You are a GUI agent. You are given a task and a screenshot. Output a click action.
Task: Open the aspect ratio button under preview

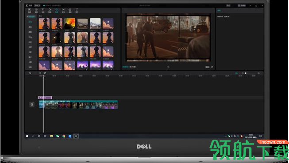[208, 67]
